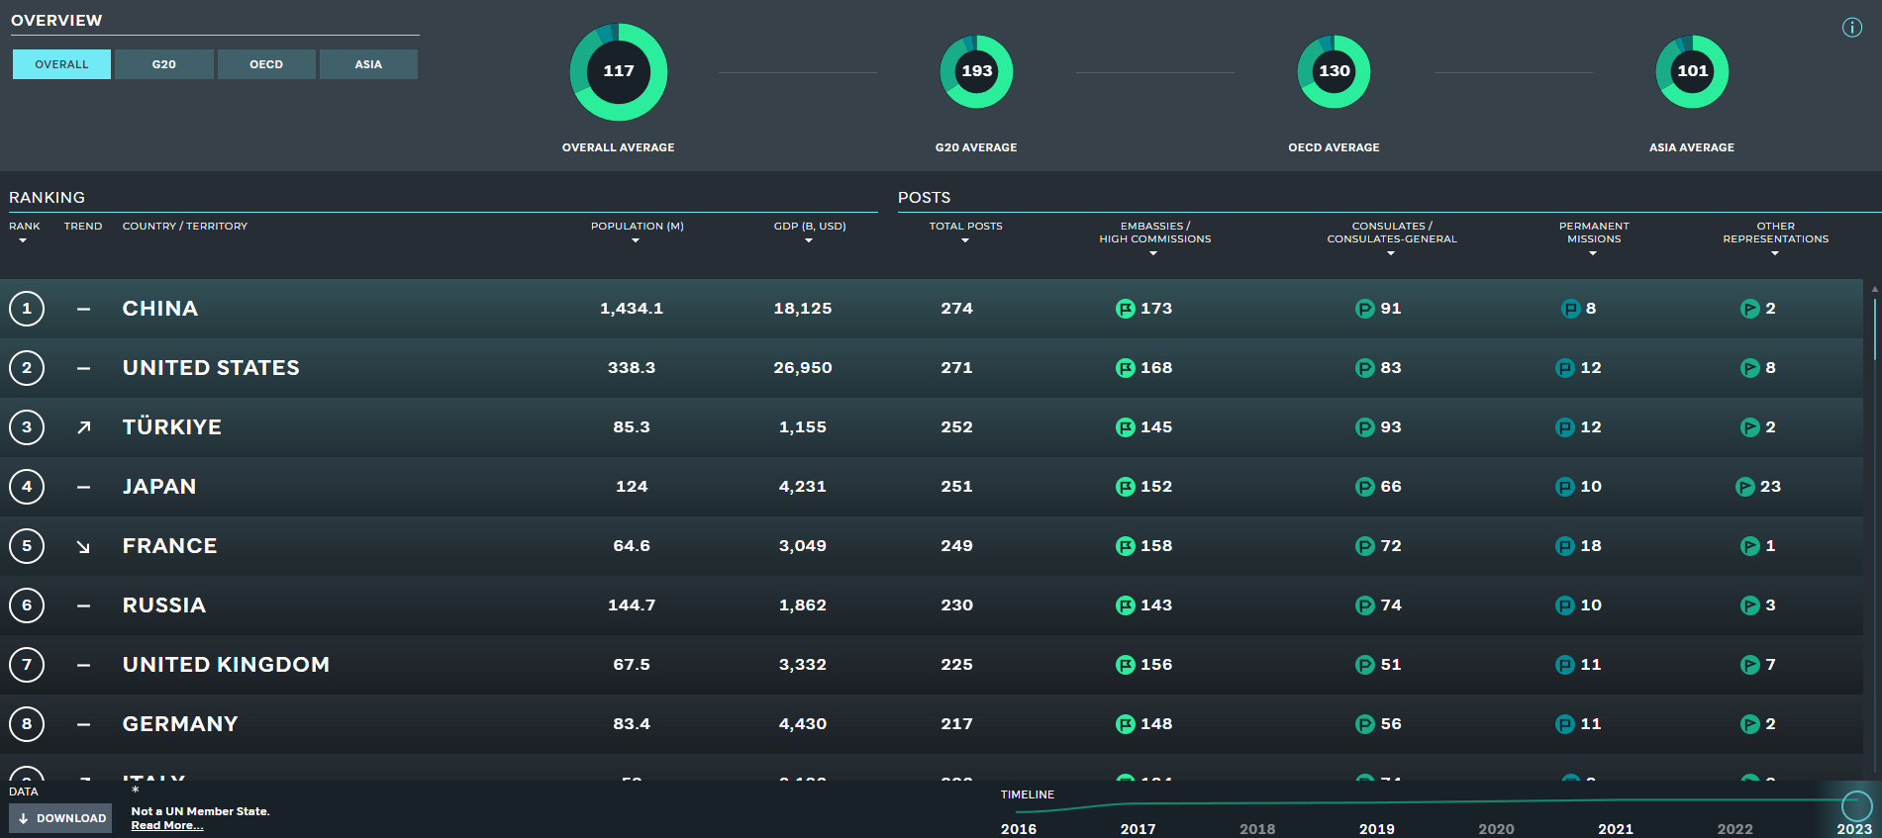Sort by Population column arrow
The height and width of the screenshot is (838, 1882).
click(x=636, y=240)
